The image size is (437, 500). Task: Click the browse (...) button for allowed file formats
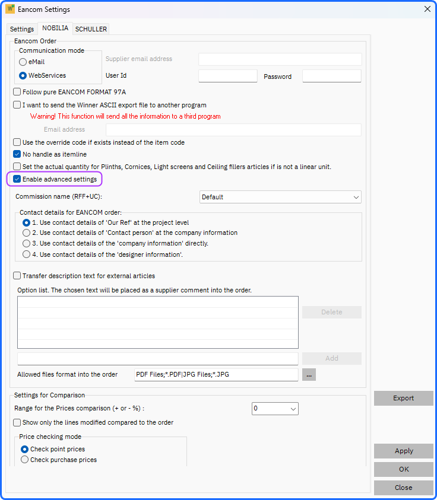(309, 375)
